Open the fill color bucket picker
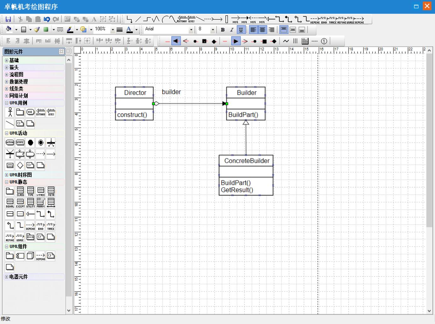The image size is (435, 324). (x=9, y=30)
